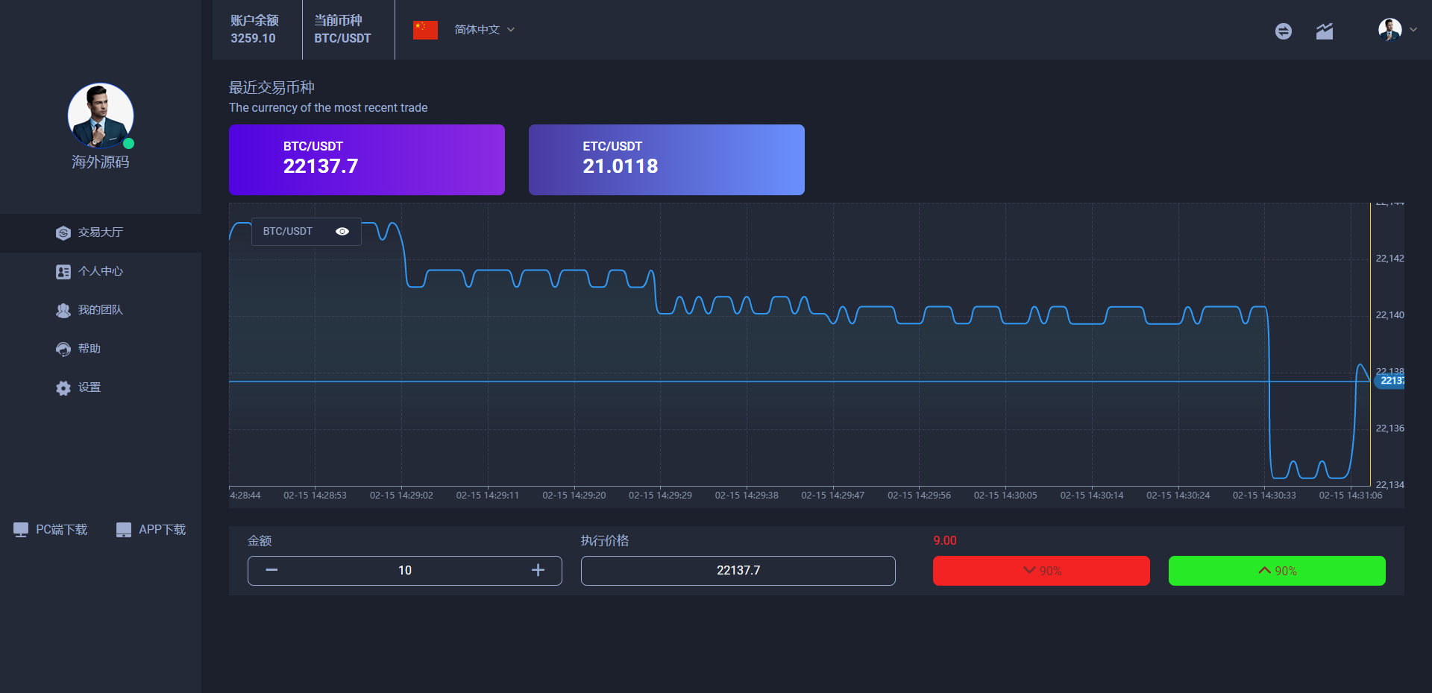Select the ETC/USDT currency card
The height and width of the screenshot is (693, 1432).
pos(666,159)
